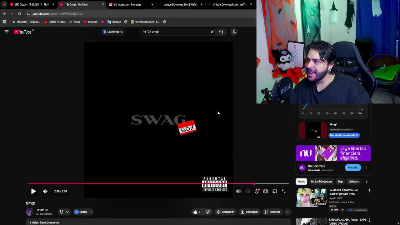
Task: Open options for LA MEJOR CANCION video
Action: click(x=369, y=191)
